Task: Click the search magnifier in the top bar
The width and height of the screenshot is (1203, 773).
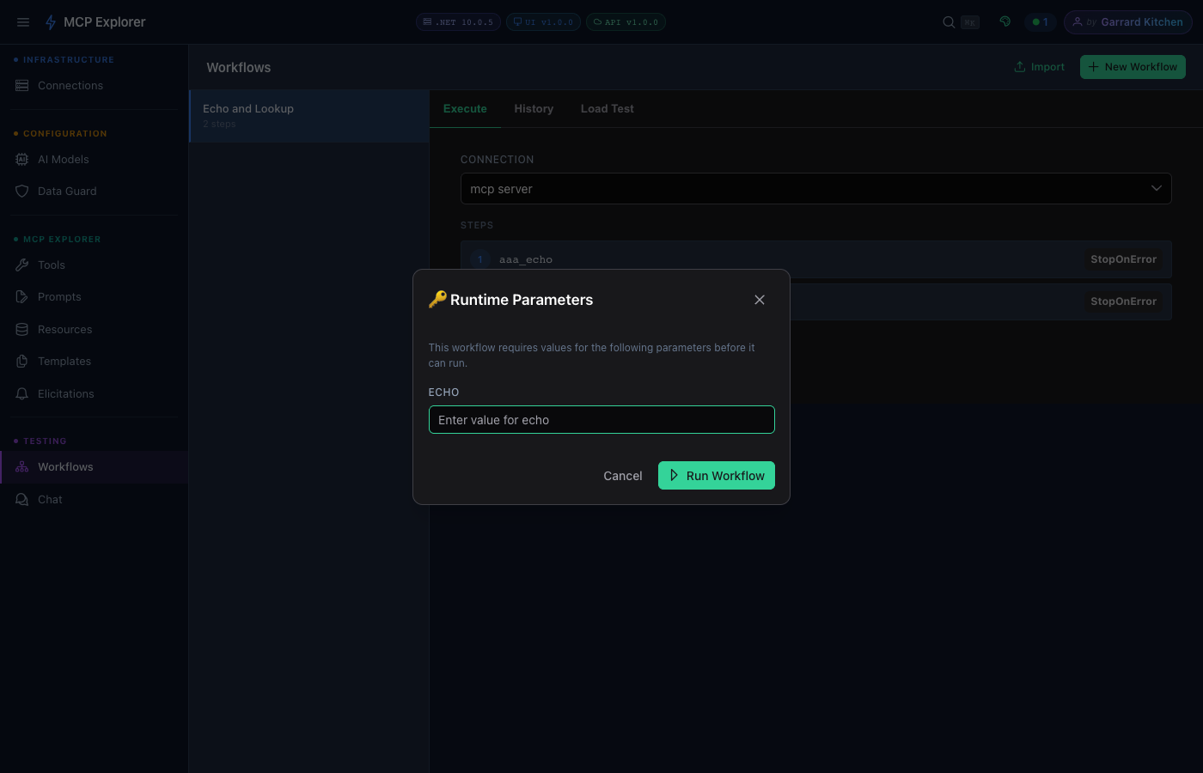Action: pos(948,21)
